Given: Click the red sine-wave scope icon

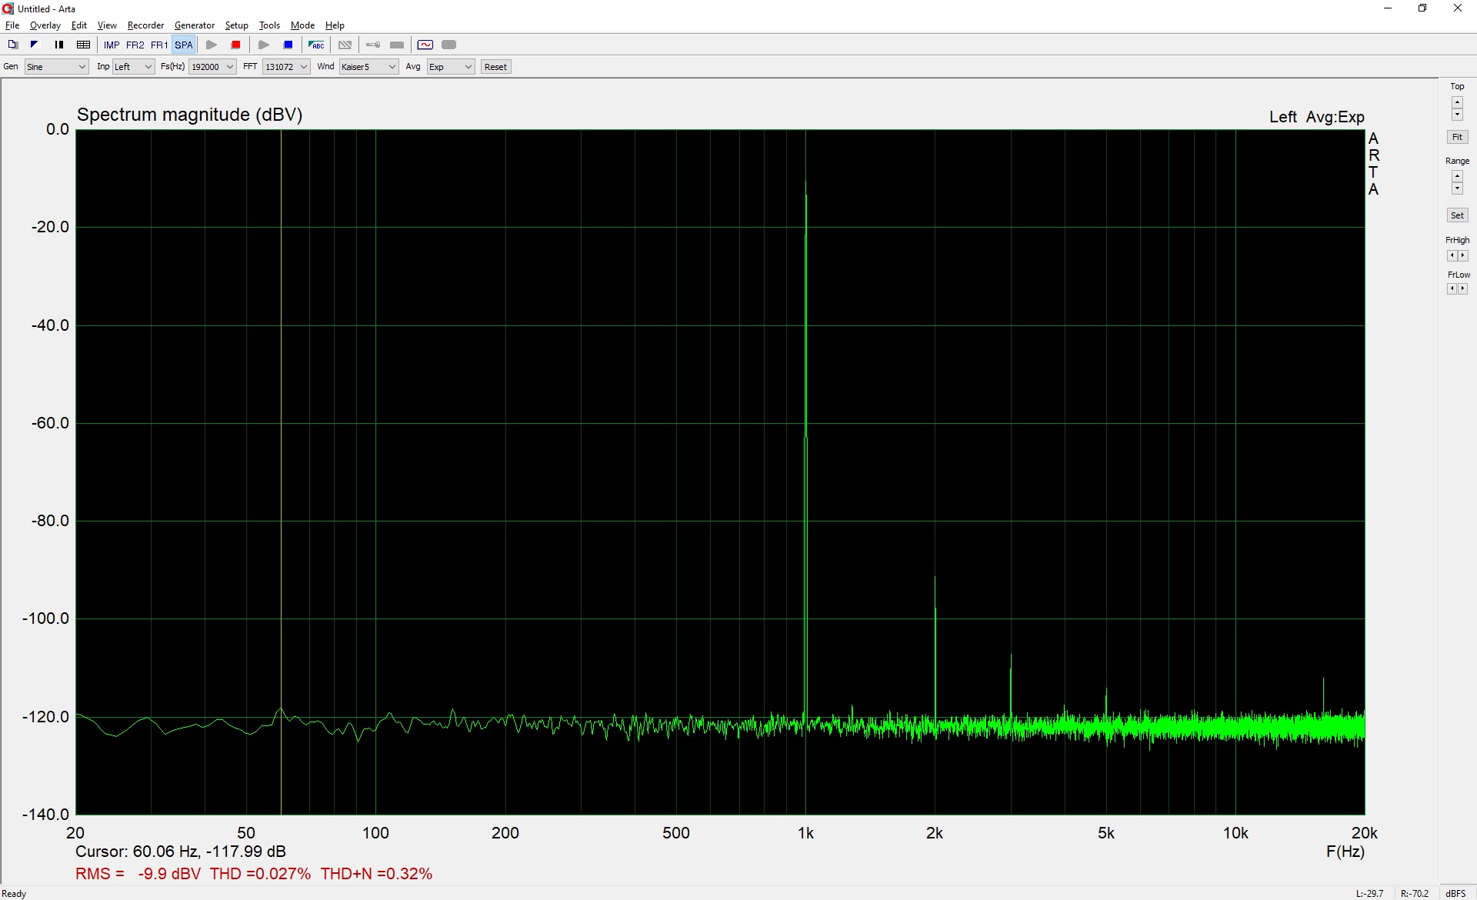Looking at the screenshot, I should pyautogui.click(x=425, y=45).
